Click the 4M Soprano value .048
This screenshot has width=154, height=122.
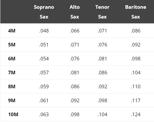coord(44,31)
